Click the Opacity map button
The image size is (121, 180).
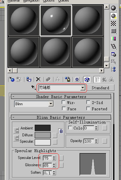104,141
